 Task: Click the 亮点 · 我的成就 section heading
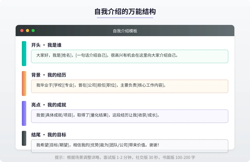[x=49, y=105]
